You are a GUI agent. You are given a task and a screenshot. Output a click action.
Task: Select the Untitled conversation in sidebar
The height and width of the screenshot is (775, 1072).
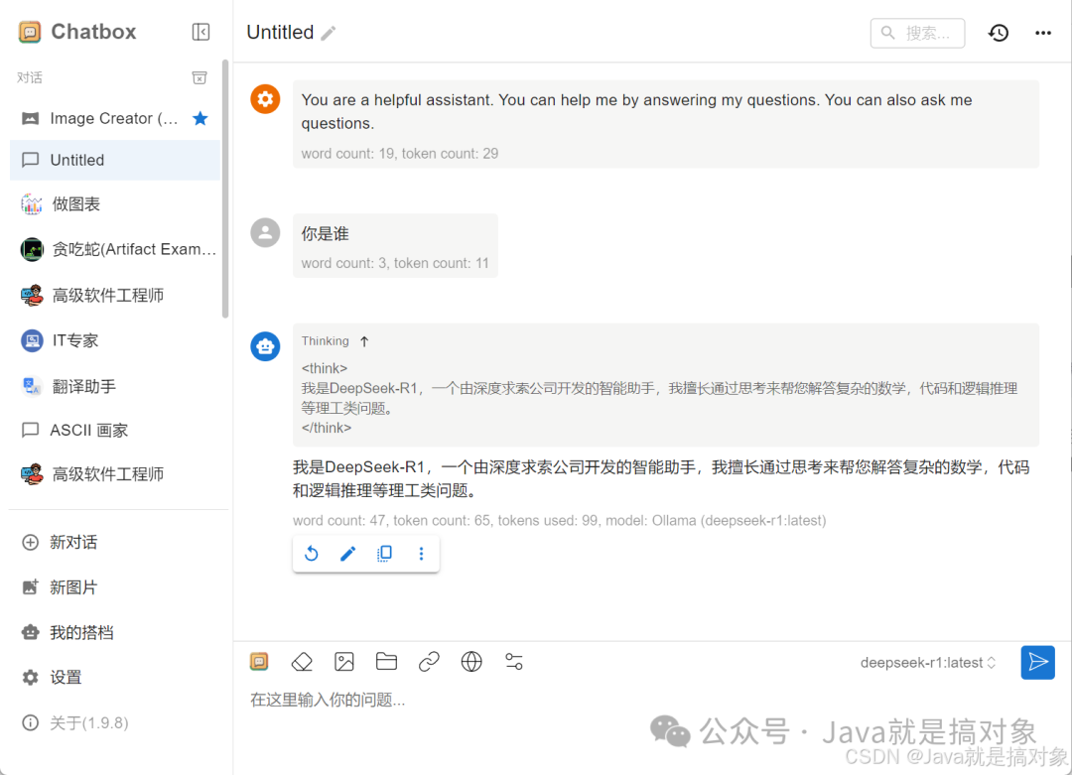(x=114, y=160)
